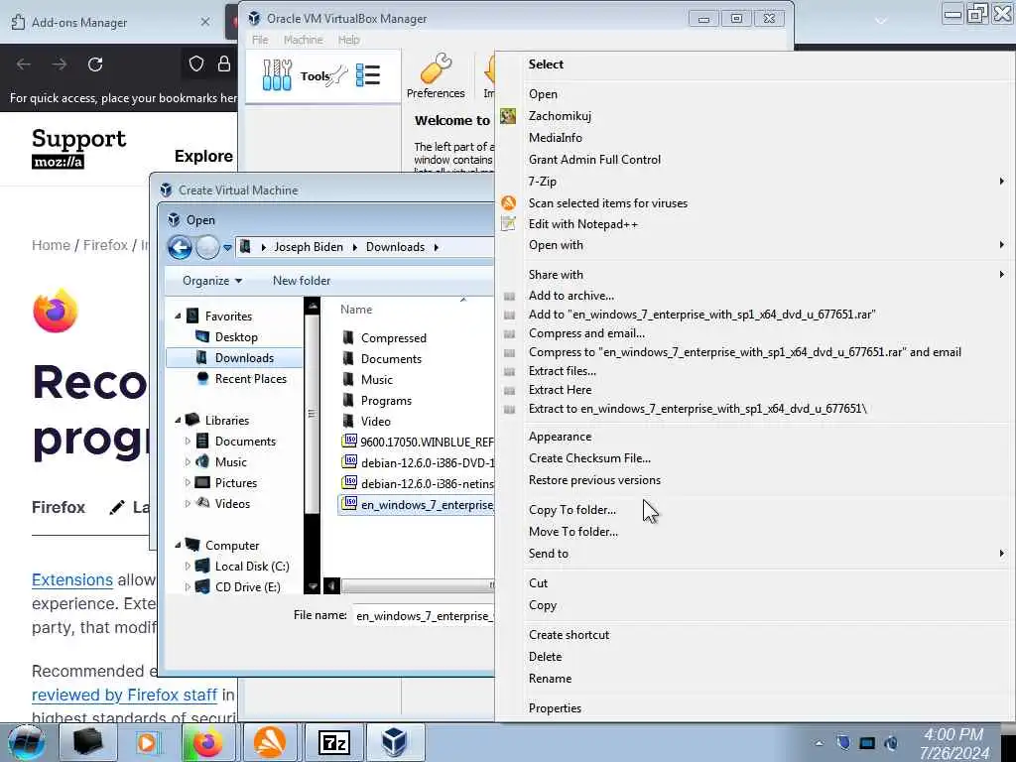
Task: Select Downloads in Favorites
Action: (x=234, y=357)
